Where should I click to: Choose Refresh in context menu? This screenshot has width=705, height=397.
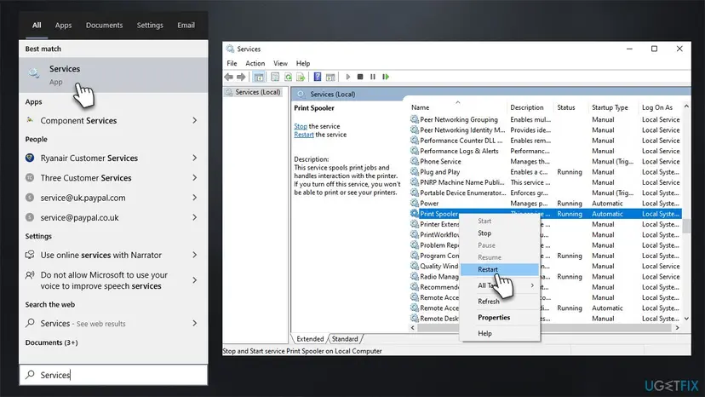pos(500,301)
